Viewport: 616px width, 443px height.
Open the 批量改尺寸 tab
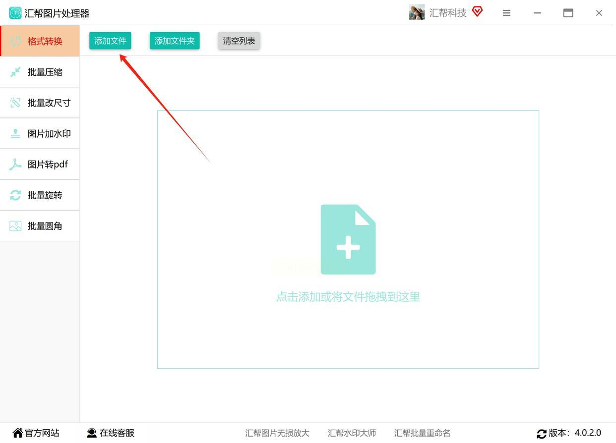point(40,103)
